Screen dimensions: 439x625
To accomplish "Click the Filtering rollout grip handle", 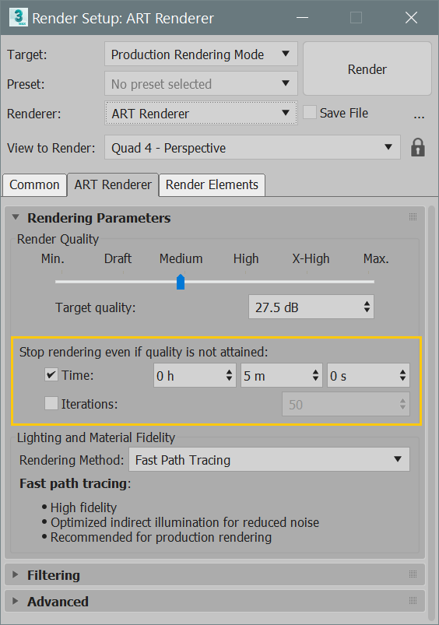I will click(x=413, y=574).
